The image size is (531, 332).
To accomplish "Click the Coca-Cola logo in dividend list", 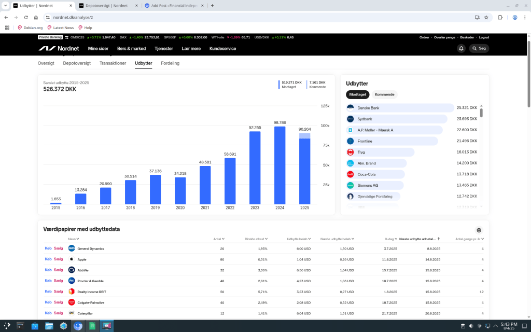I will click(x=351, y=174).
